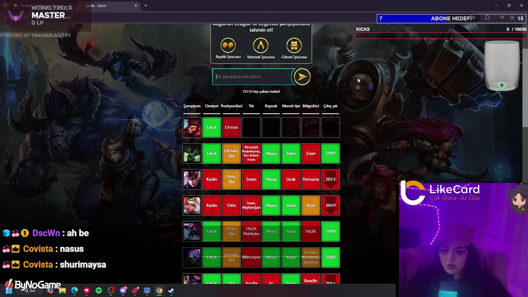Click the Kimyayla Başkalaşmış species cell
The image size is (528, 297).
pos(251,153)
